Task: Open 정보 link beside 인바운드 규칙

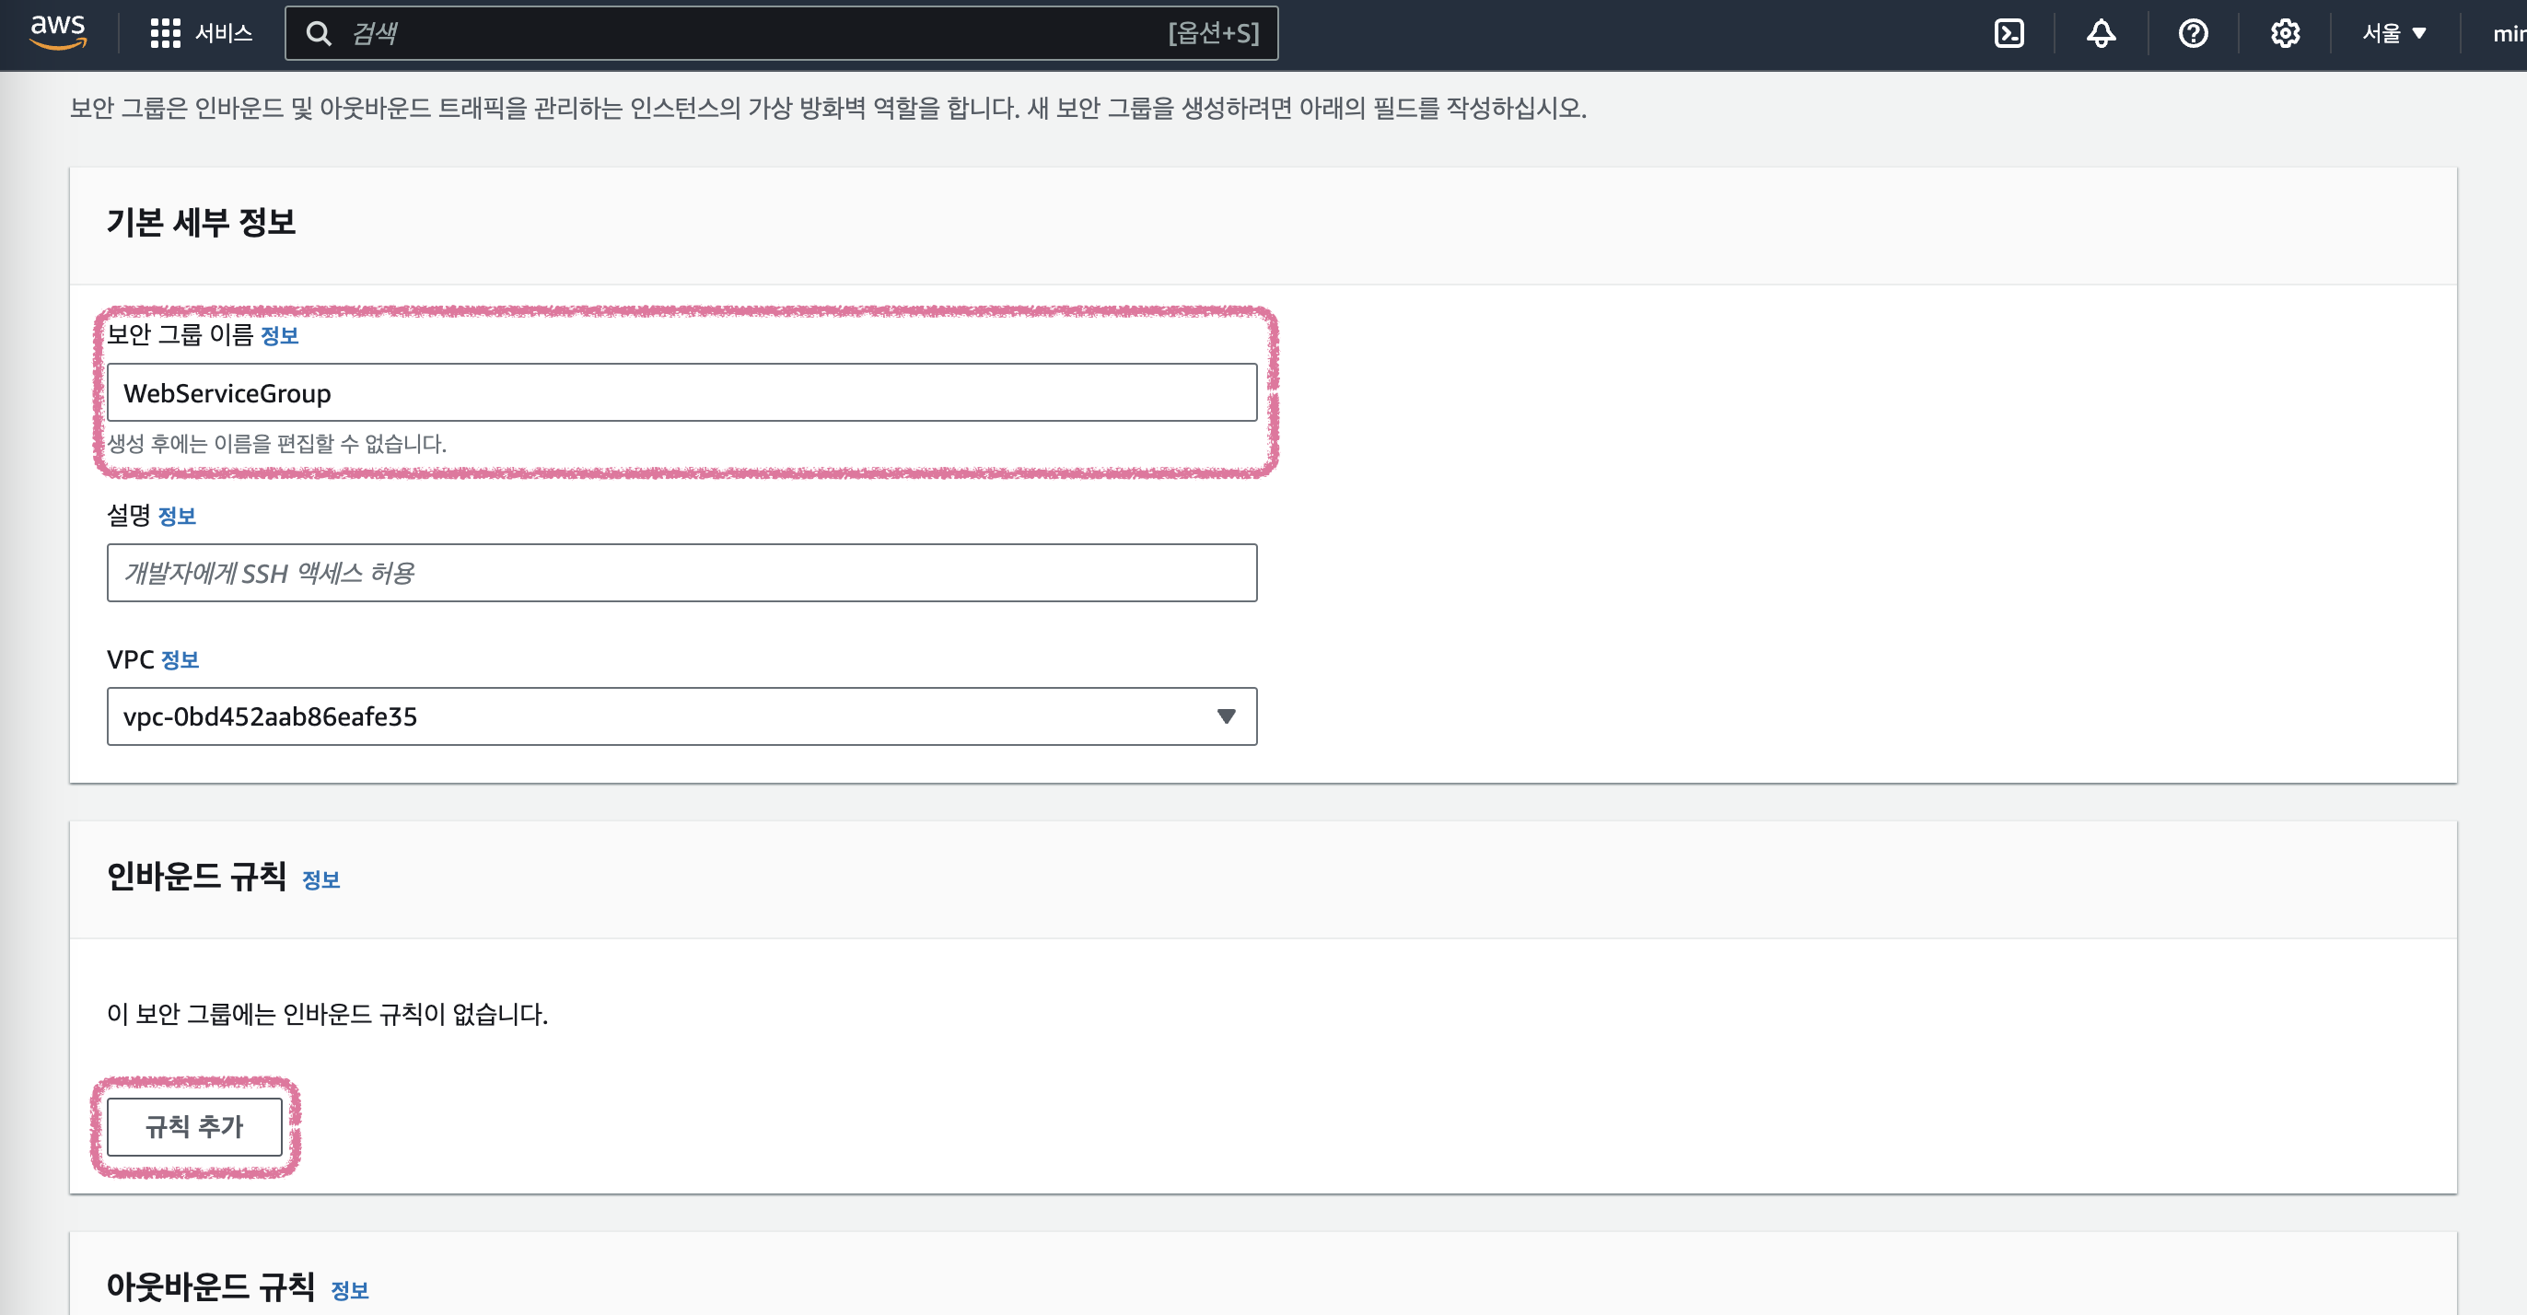Action: pos(320,879)
